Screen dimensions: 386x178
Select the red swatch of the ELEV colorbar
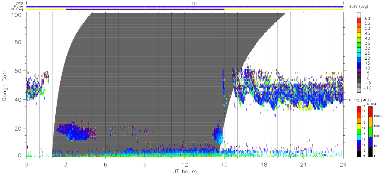360,21
